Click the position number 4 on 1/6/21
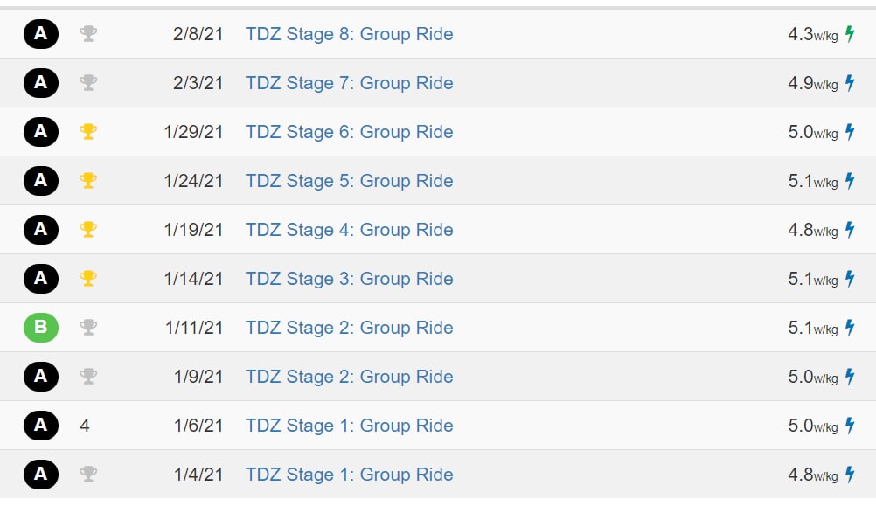The height and width of the screenshot is (506, 876). point(84,426)
